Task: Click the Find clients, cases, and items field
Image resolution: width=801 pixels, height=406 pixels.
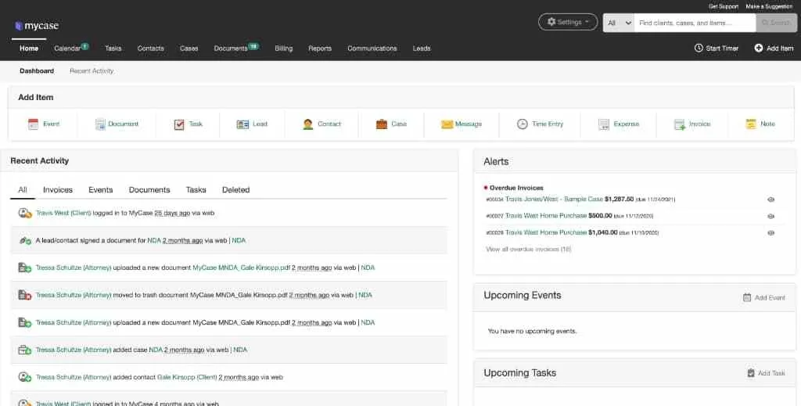Action: point(695,23)
